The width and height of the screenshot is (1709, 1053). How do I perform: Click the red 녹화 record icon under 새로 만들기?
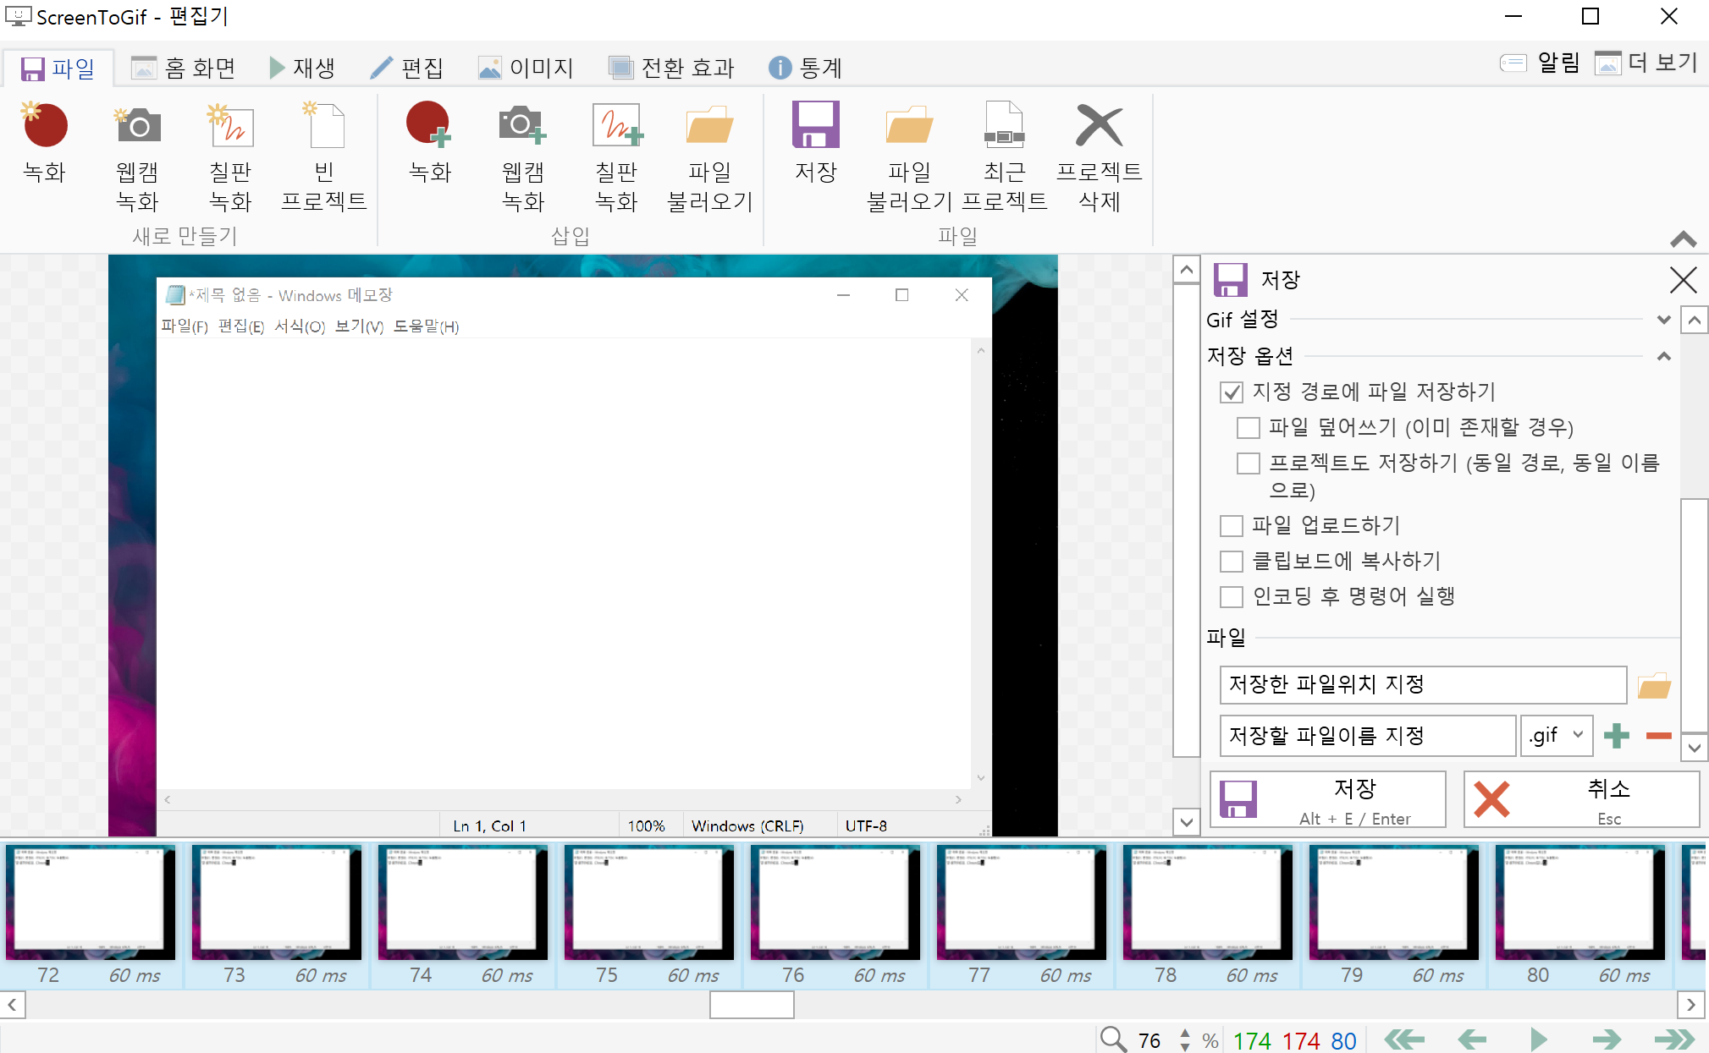(x=45, y=127)
